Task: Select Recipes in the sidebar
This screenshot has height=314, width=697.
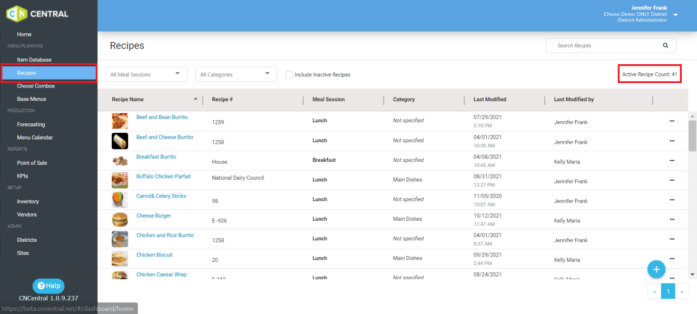Action: coord(48,73)
